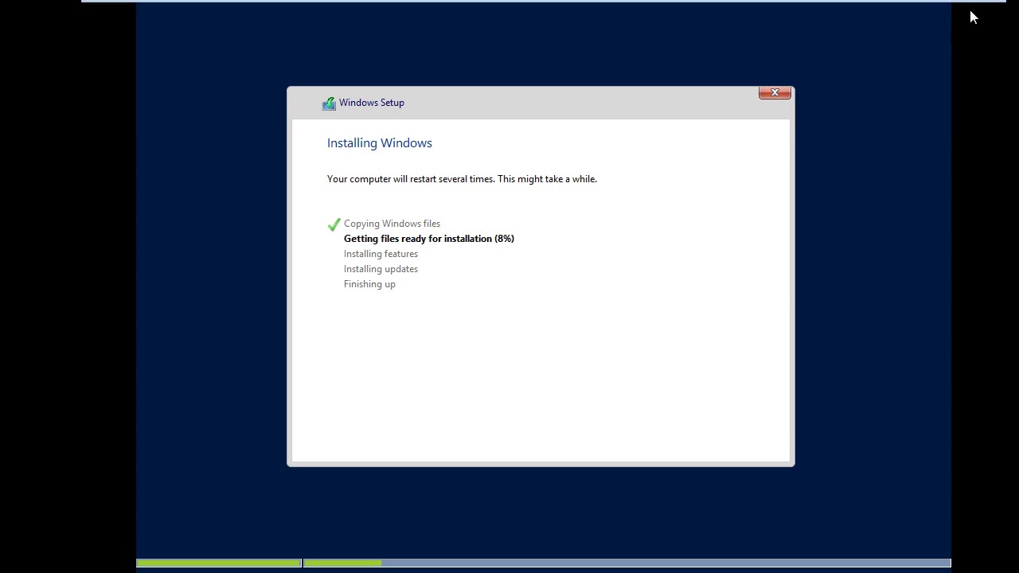This screenshot has height=573, width=1019.
Task: Select the 'Finishing up' step
Action: pos(369,284)
